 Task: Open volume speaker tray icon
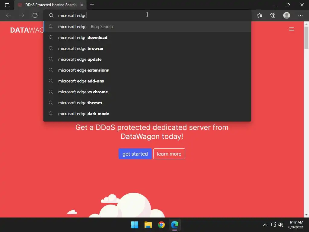(281, 225)
